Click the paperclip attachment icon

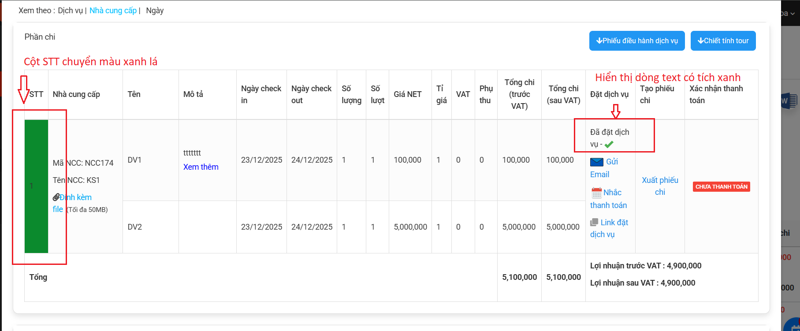click(x=56, y=197)
